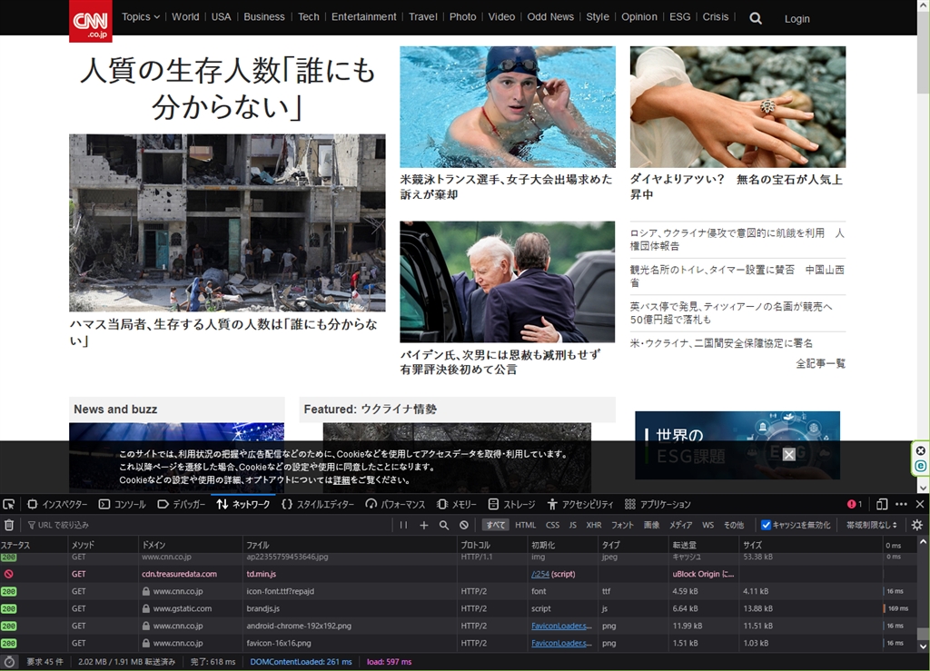The width and height of the screenshot is (930, 671).
Task: Open the ロシア、ウクライナ侵攻で意図的に飢餓を利用 headline
Action: pos(737,239)
